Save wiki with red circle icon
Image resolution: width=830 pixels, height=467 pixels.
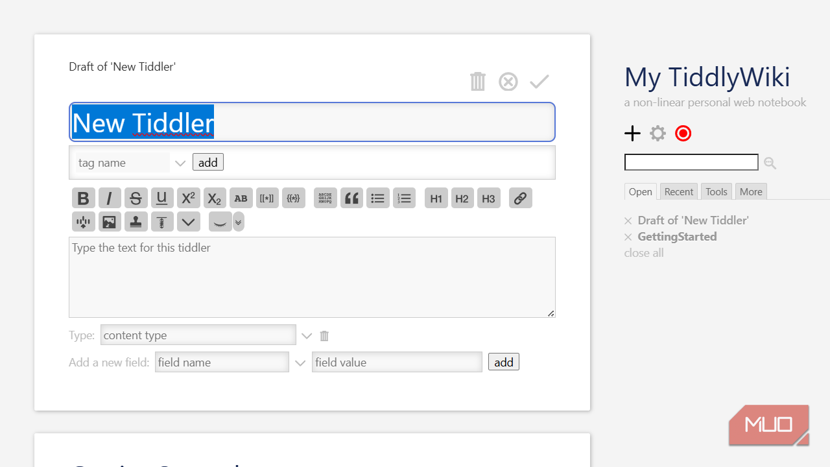click(x=683, y=134)
